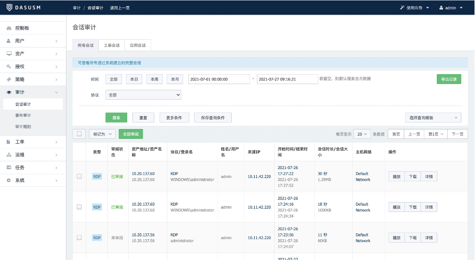Collapse the 审计 sidebar section
The width and height of the screenshot is (475, 260).
(33, 92)
